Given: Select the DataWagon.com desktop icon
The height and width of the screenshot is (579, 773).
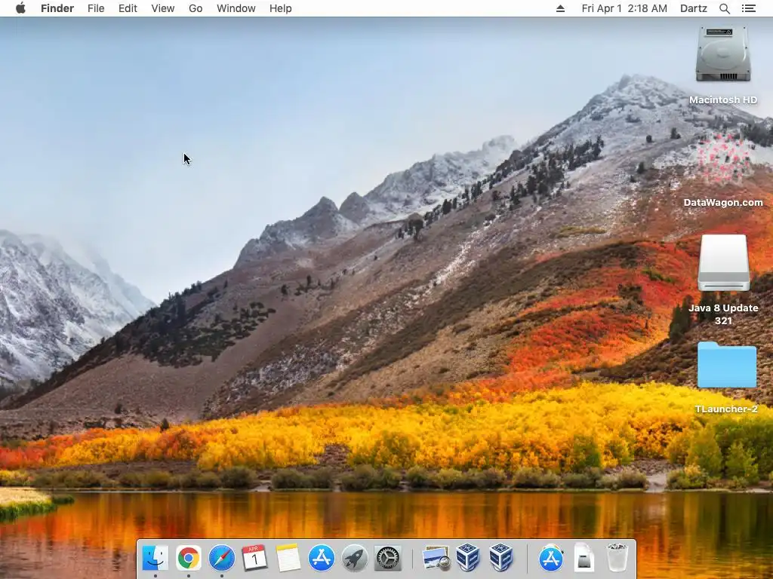Looking at the screenshot, I should coord(723,160).
